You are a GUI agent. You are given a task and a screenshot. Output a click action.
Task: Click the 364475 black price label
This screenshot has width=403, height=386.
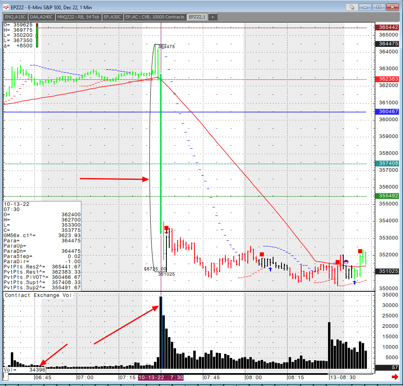pos(388,44)
